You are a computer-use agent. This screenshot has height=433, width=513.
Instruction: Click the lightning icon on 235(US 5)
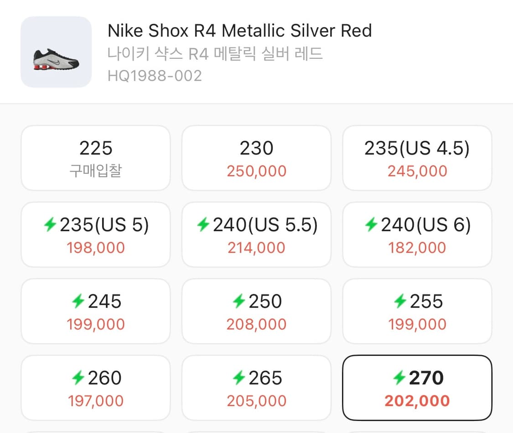(50, 224)
